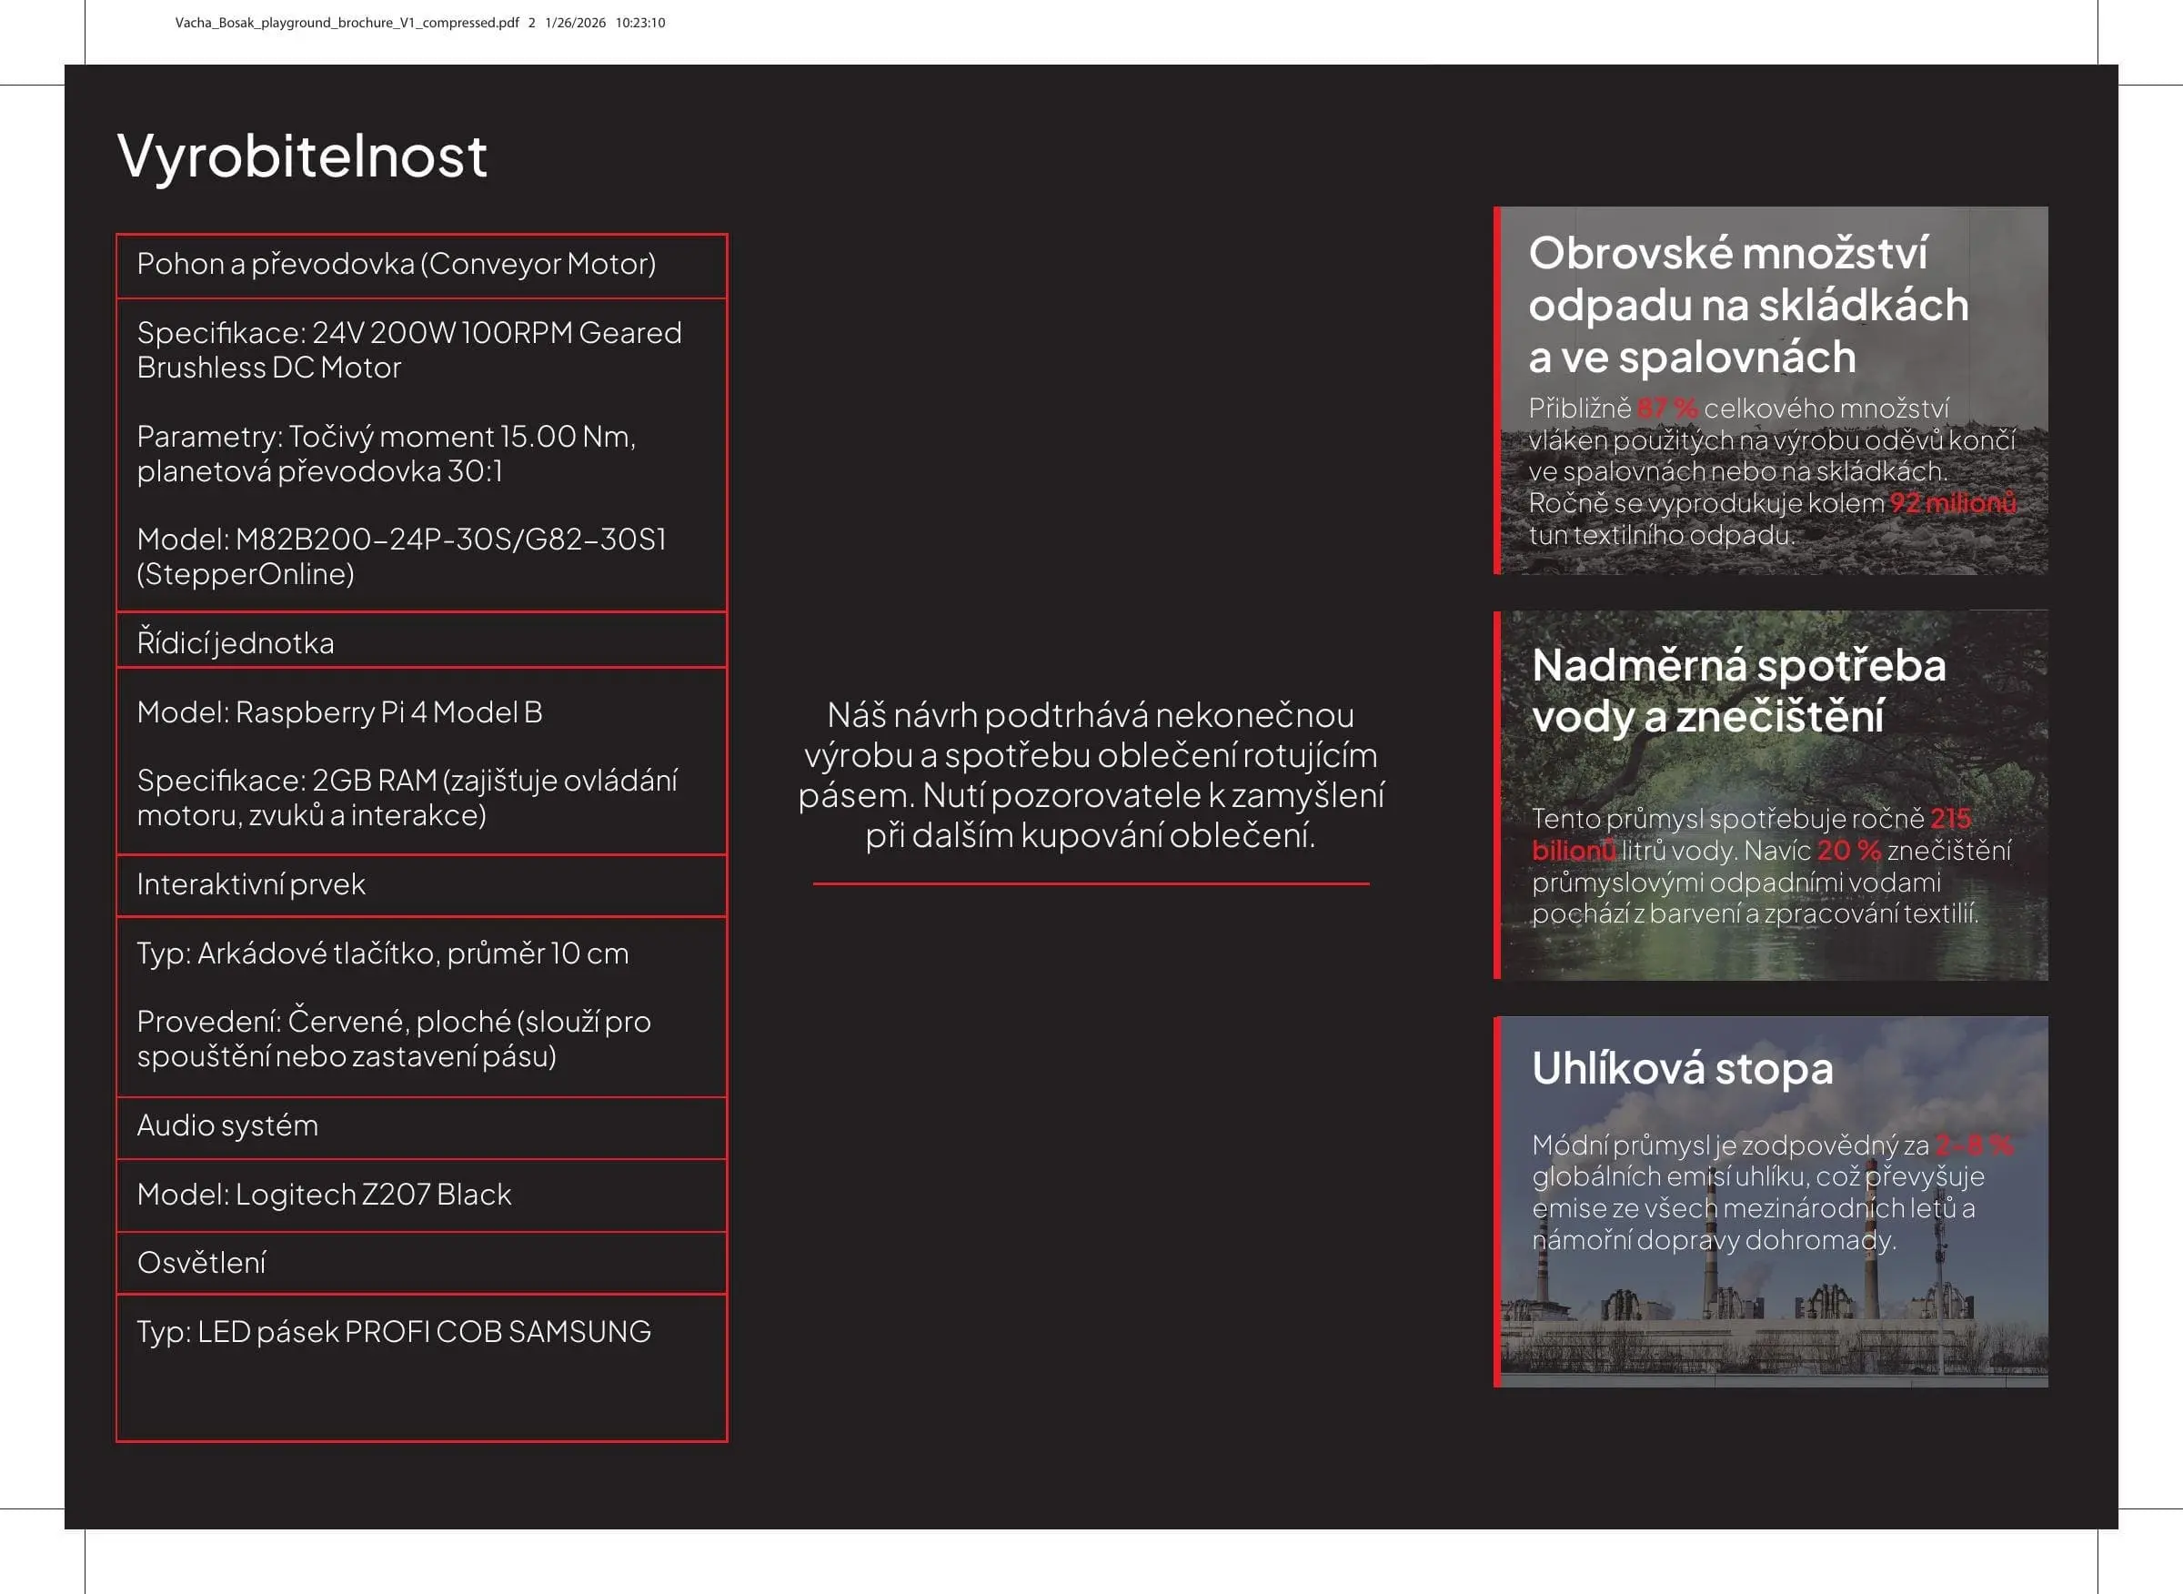Viewport: 2183px width, 1594px height.
Task: Select the Interaktivní prvek header row
Action: click(x=421, y=885)
